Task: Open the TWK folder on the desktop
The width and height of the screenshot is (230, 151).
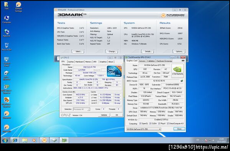Action: [6, 6]
